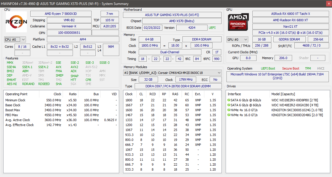The image size is (332, 177).
Task: Click the OPN 100-000000651 field
Action: (69, 33)
